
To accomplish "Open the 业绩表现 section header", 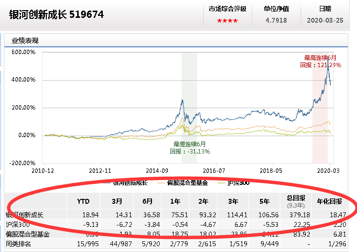I will [x=25, y=41].
